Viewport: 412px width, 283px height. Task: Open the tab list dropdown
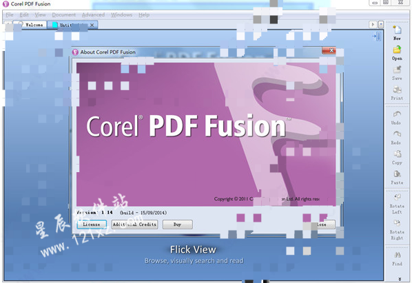pos(381,24)
